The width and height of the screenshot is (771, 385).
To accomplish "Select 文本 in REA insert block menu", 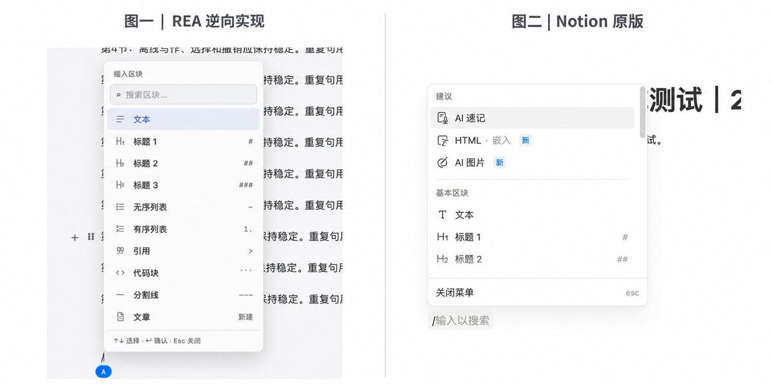I will pos(183,119).
